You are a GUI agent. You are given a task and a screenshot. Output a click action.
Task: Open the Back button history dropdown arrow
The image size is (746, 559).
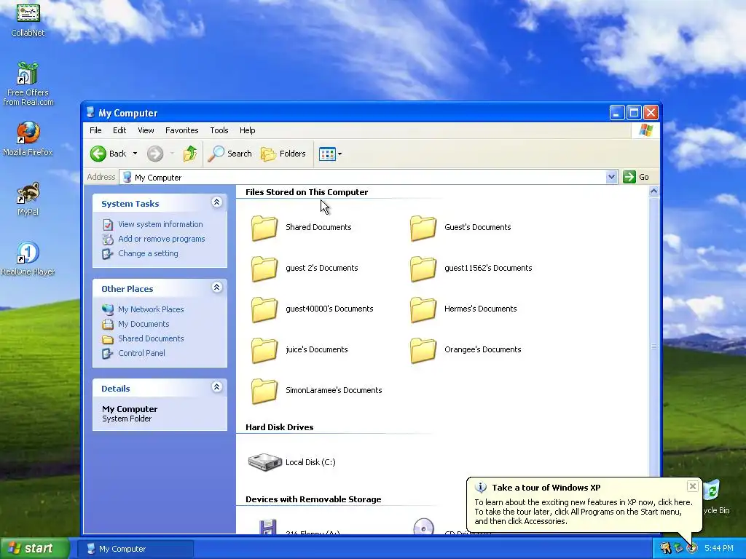(x=135, y=154)
